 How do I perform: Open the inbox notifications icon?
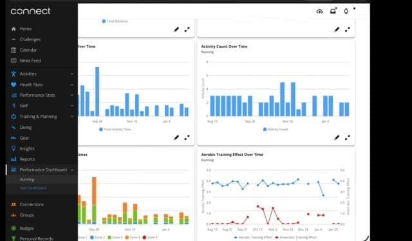tap(333, 11)
